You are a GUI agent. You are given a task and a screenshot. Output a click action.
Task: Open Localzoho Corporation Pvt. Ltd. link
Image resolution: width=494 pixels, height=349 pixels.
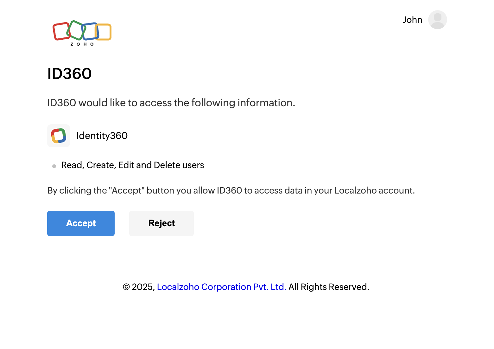(x=222, y=287)
